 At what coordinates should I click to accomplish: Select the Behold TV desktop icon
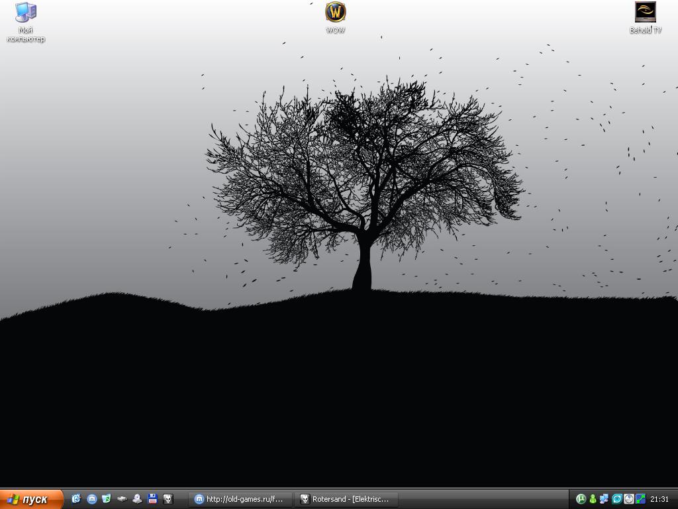pos(645,18)
